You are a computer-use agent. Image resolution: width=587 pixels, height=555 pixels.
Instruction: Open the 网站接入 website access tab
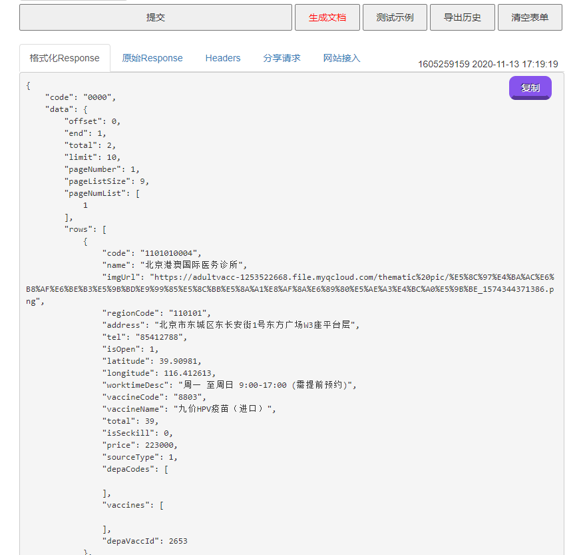click(339, 58)
